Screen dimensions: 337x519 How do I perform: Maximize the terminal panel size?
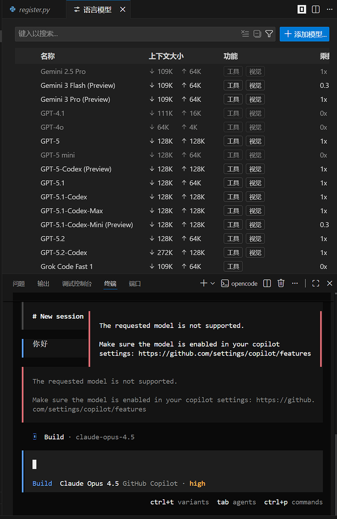pyautogui.click(x=316, y=283)
